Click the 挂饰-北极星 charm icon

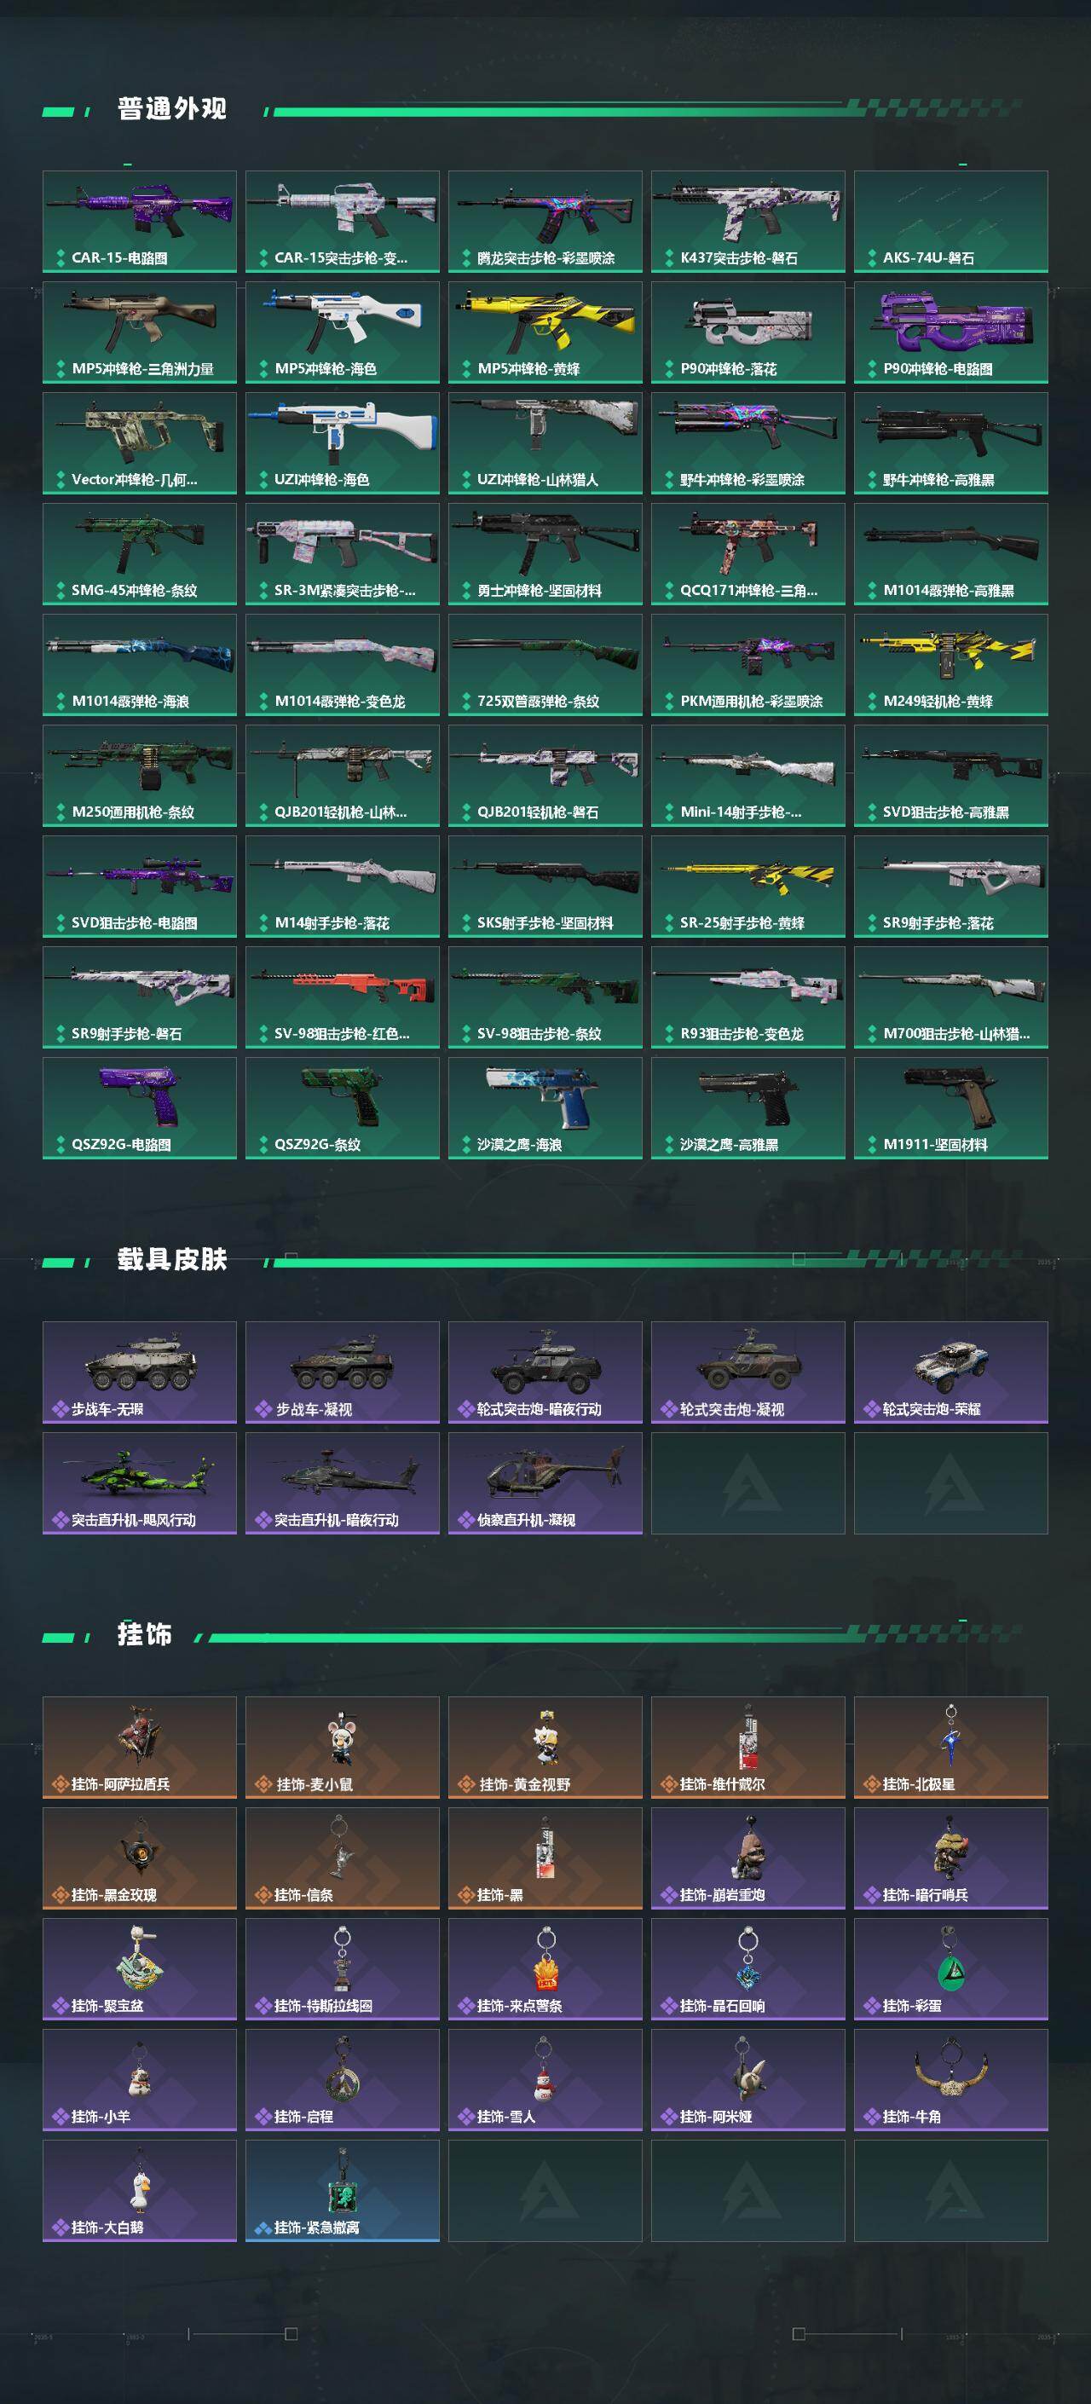pos(951,1737)
